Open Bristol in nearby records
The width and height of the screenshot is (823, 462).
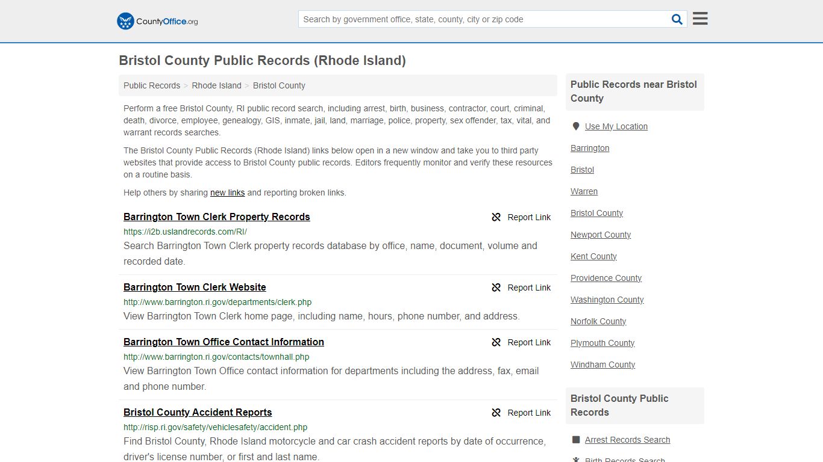point(582,170)
